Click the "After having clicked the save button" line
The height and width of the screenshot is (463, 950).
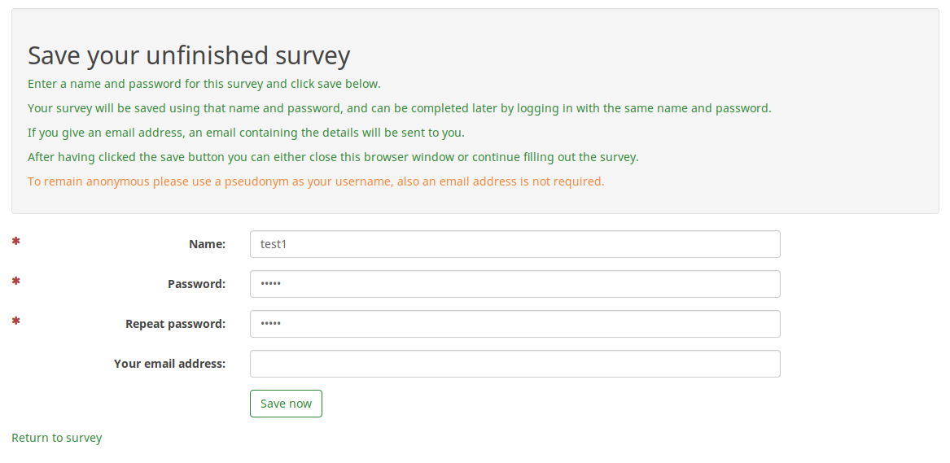(x=333, y=157)
